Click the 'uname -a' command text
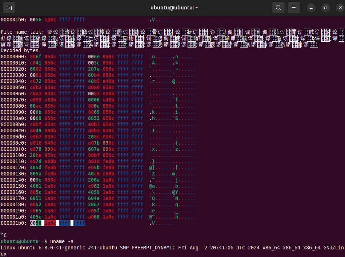The height and width of the screenshot is (257, 345). (62, 241)
